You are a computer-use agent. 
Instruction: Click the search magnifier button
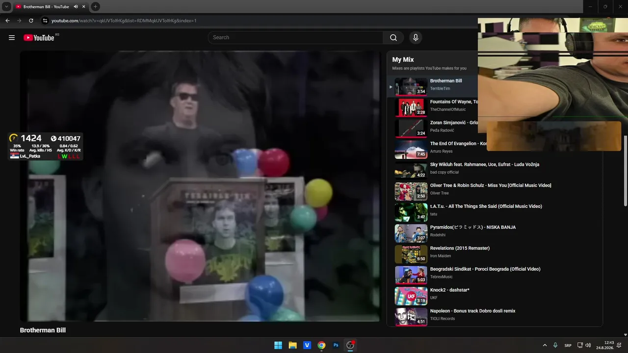pos(393,38)
